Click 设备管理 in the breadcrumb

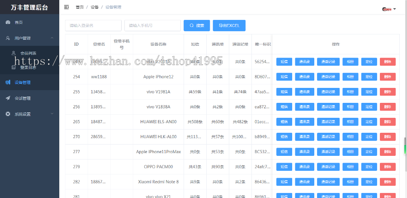(114, 7)
